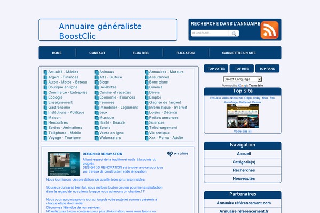The height and width of the screenshot is (213, 320).
Task: Open Nouveautés in Navigation panel
Action: (x=244, y=178)
